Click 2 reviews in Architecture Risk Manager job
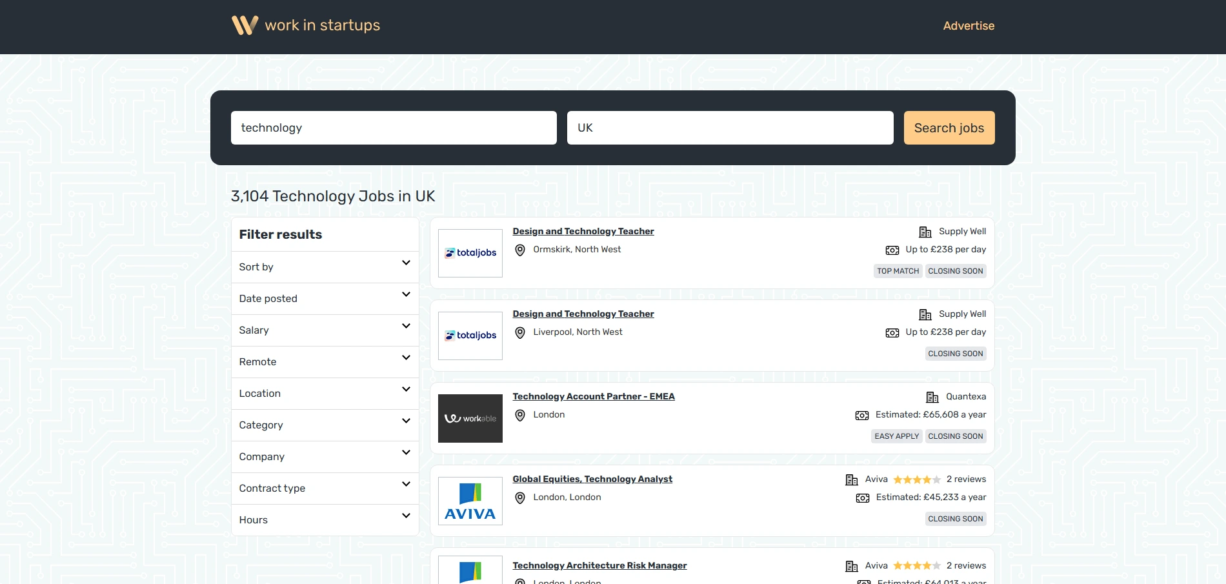Screen dimensions: 1226x584 pos(966,565)
